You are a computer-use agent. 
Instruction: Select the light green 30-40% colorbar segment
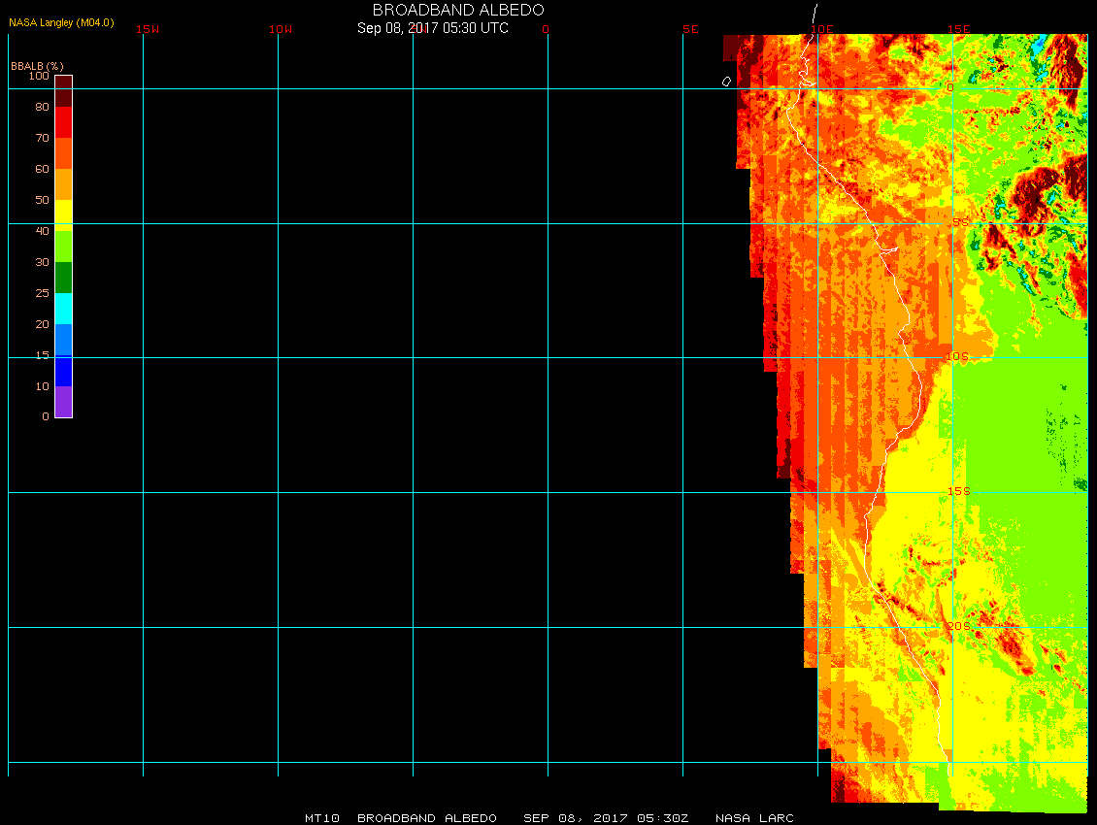(63, 247)
